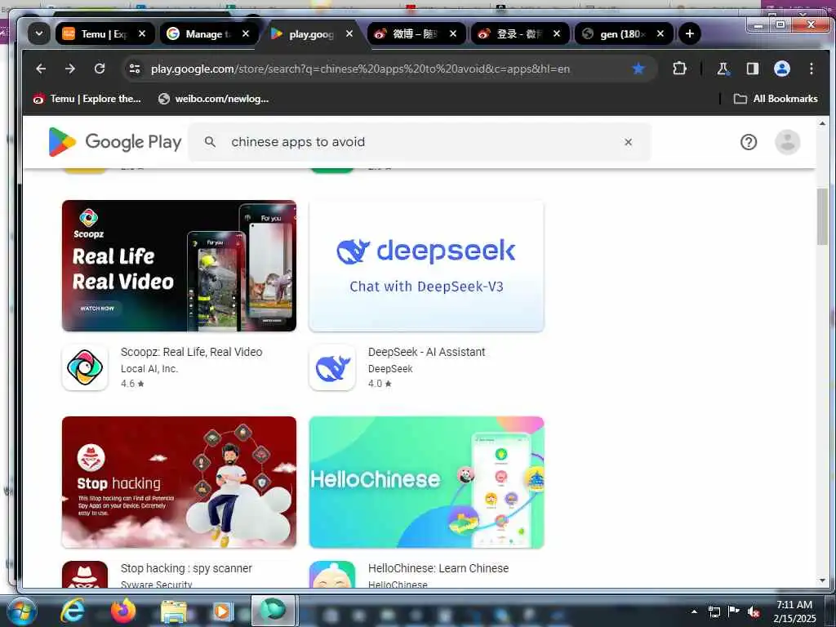
Task: Click the page vertical scrollbar thumb
Action: (822, 216)
